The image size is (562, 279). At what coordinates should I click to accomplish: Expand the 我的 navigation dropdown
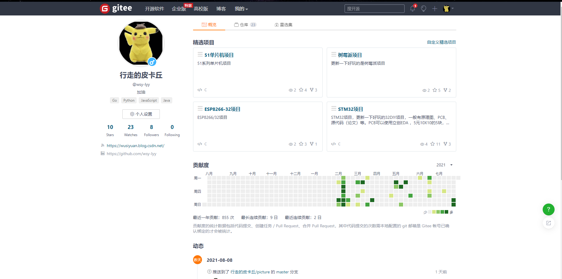point(241,9)
